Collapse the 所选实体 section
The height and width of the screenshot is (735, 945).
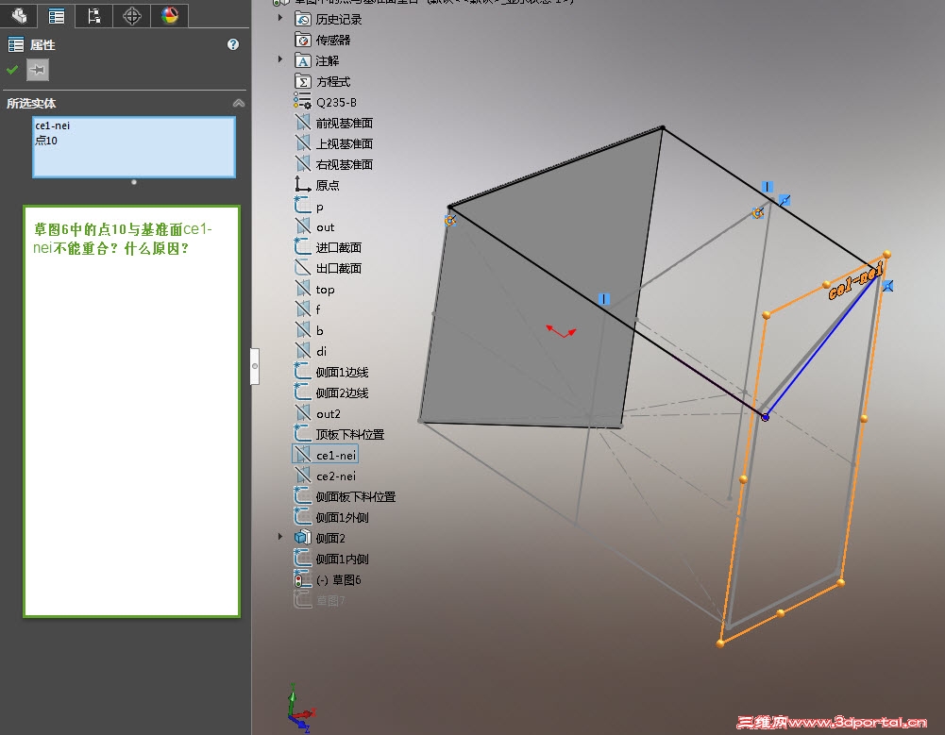pyautogui.click(x=239, y=103)
